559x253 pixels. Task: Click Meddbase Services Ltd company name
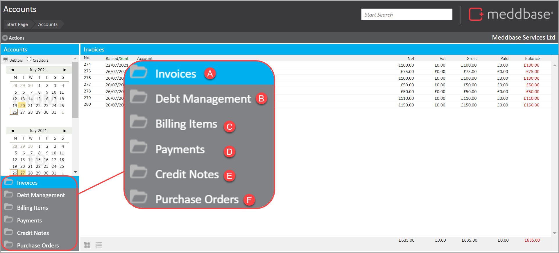(x=524, y=38)
